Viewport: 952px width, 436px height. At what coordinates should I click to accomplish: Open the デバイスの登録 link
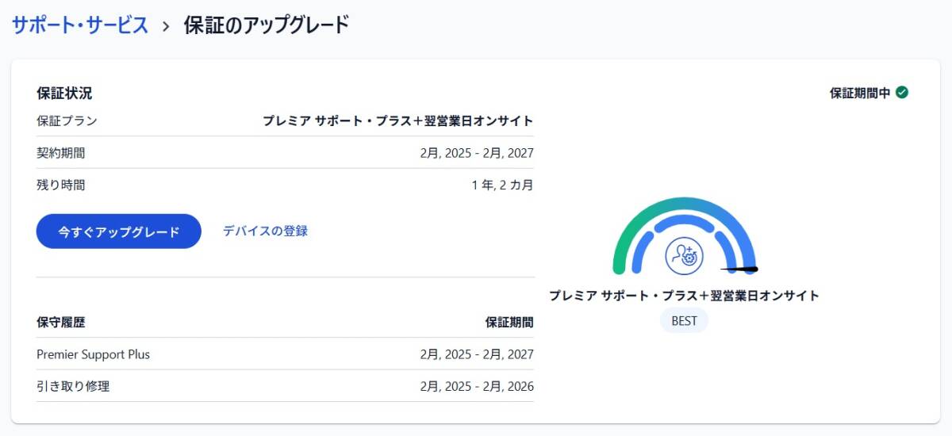[x=265, y=231]
